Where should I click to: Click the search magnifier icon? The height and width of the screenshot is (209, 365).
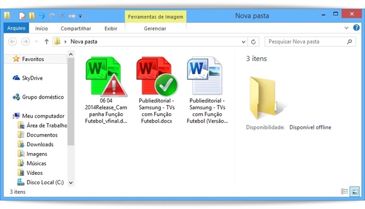(x=349, y=41)
